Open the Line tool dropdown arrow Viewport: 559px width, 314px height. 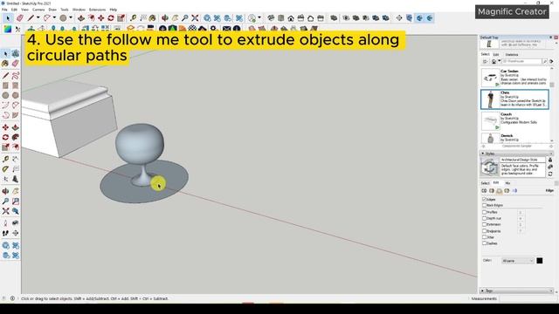pyautogui.click(x=38, y=17)
